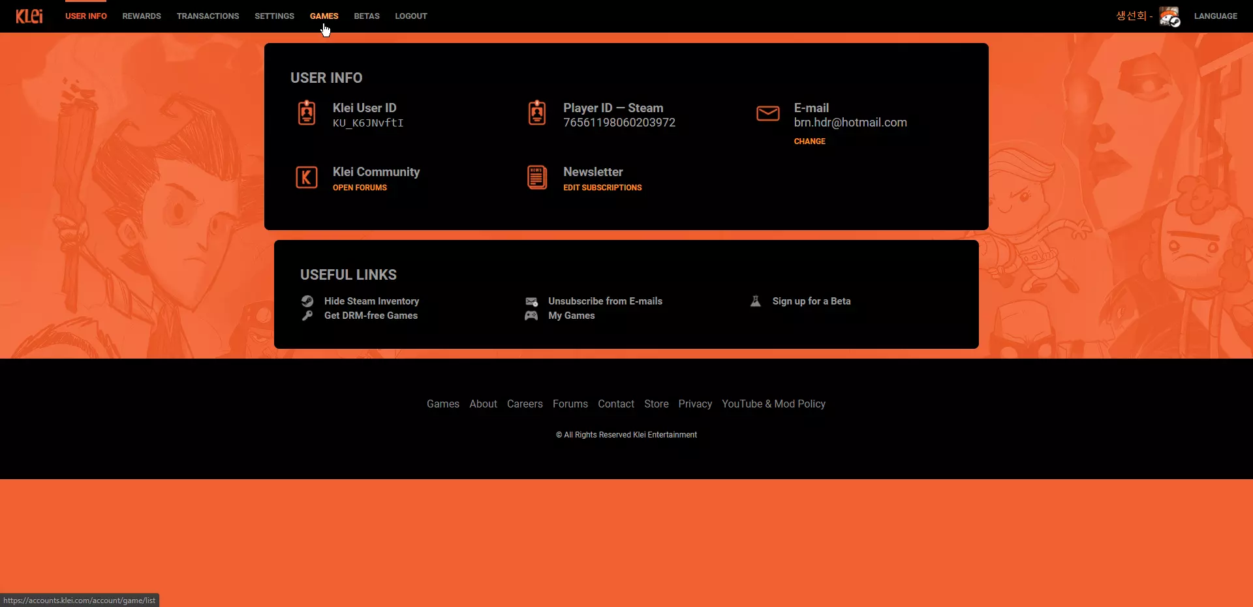
Task: Open the Betas tab
Action: (367, 16)
